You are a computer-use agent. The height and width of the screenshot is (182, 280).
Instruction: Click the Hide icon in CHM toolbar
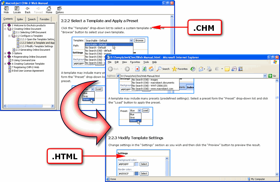tap(6, 9)
